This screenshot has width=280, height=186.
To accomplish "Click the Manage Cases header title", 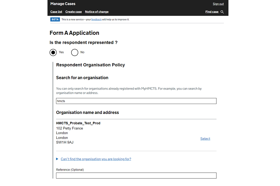I will [x=63, y=4].
